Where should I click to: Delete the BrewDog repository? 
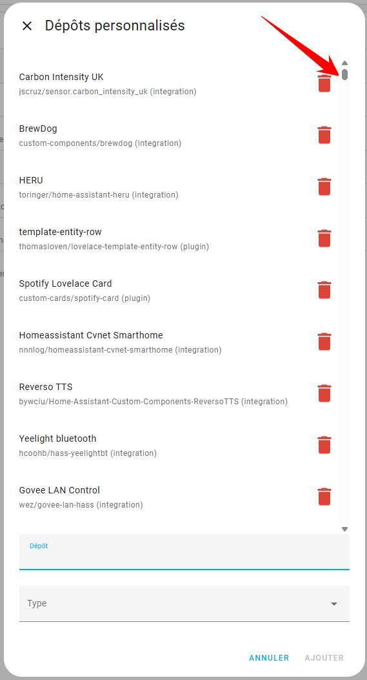pos(324,135)
